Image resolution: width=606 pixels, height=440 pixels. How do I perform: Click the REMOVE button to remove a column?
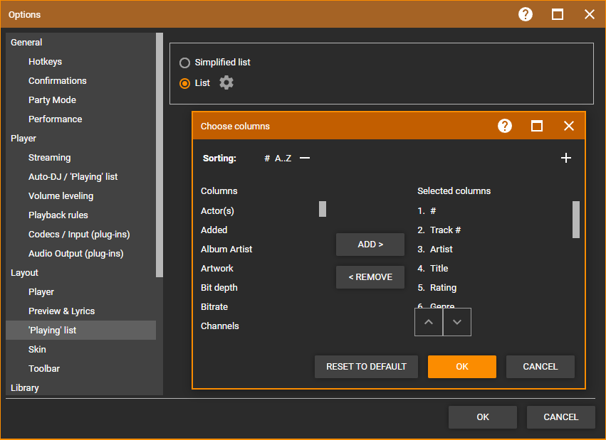370,277
